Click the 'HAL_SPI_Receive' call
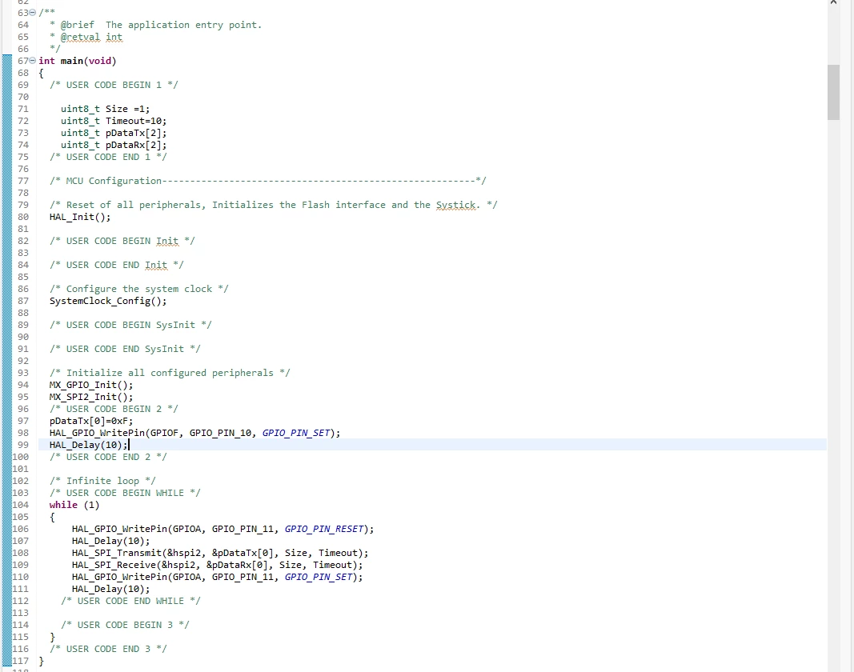This screenshot has height=672, width=854. 218,565
